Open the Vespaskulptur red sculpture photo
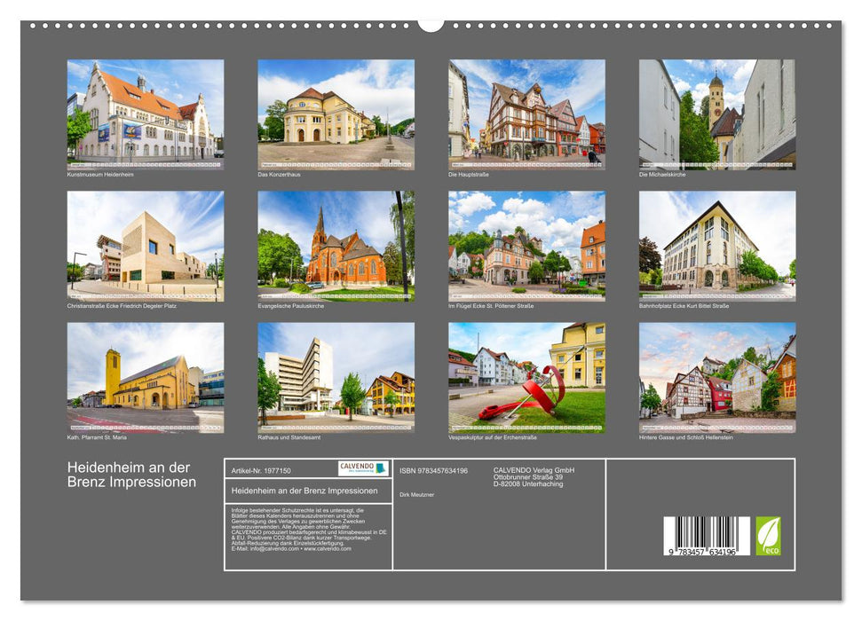The height and width of the screenshot is (621, 862). click(526, 377)
